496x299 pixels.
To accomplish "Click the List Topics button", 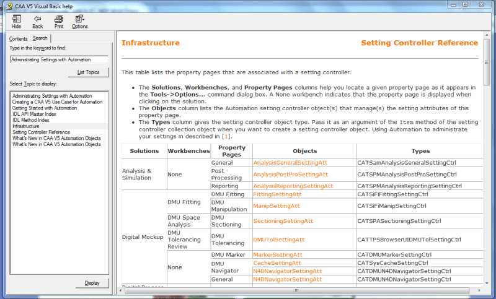I will pyautogui.click(x=88, y=72).
